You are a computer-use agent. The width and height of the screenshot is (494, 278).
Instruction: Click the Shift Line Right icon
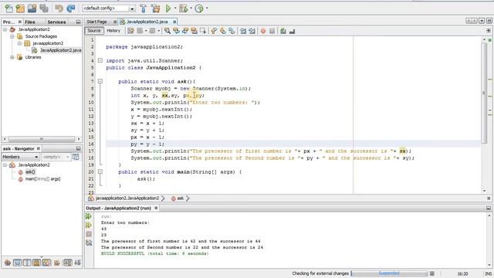tap(252, 31)
